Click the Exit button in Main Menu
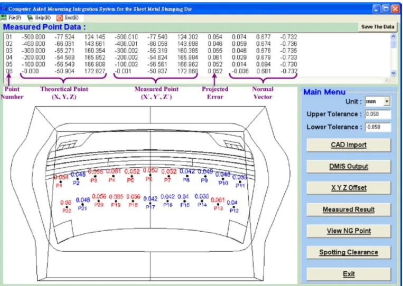The width and height of the screenshot is (403, 286). pos(349,274)
